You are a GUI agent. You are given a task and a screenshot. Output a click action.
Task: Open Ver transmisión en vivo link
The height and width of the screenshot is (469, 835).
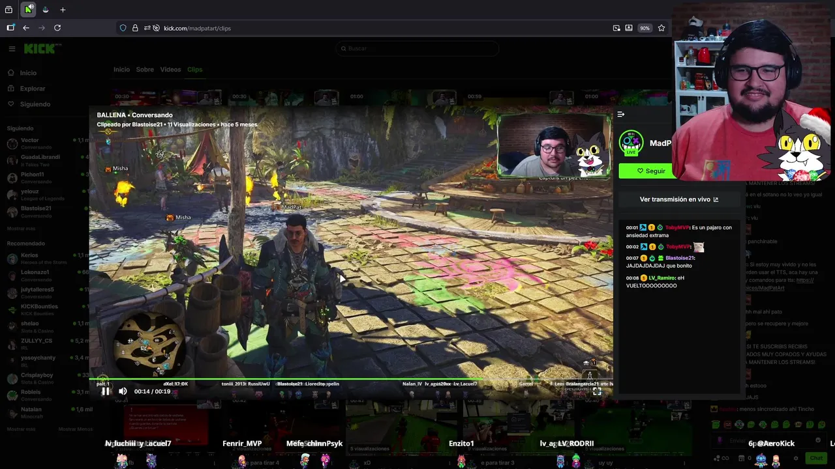(x=678, y=199)
